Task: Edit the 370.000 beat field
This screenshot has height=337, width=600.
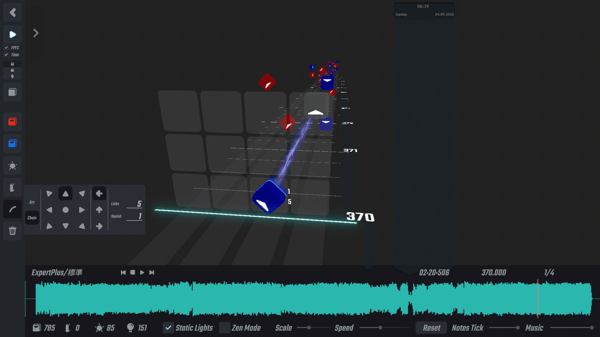Action: [x=494, y=273]
